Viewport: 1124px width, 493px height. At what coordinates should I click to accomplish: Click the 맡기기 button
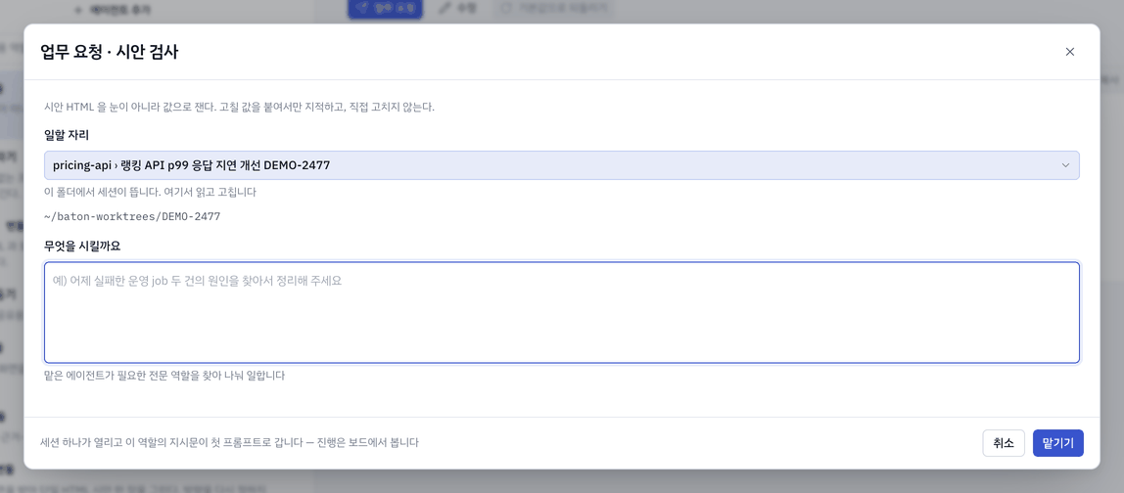pos(1057,443)
